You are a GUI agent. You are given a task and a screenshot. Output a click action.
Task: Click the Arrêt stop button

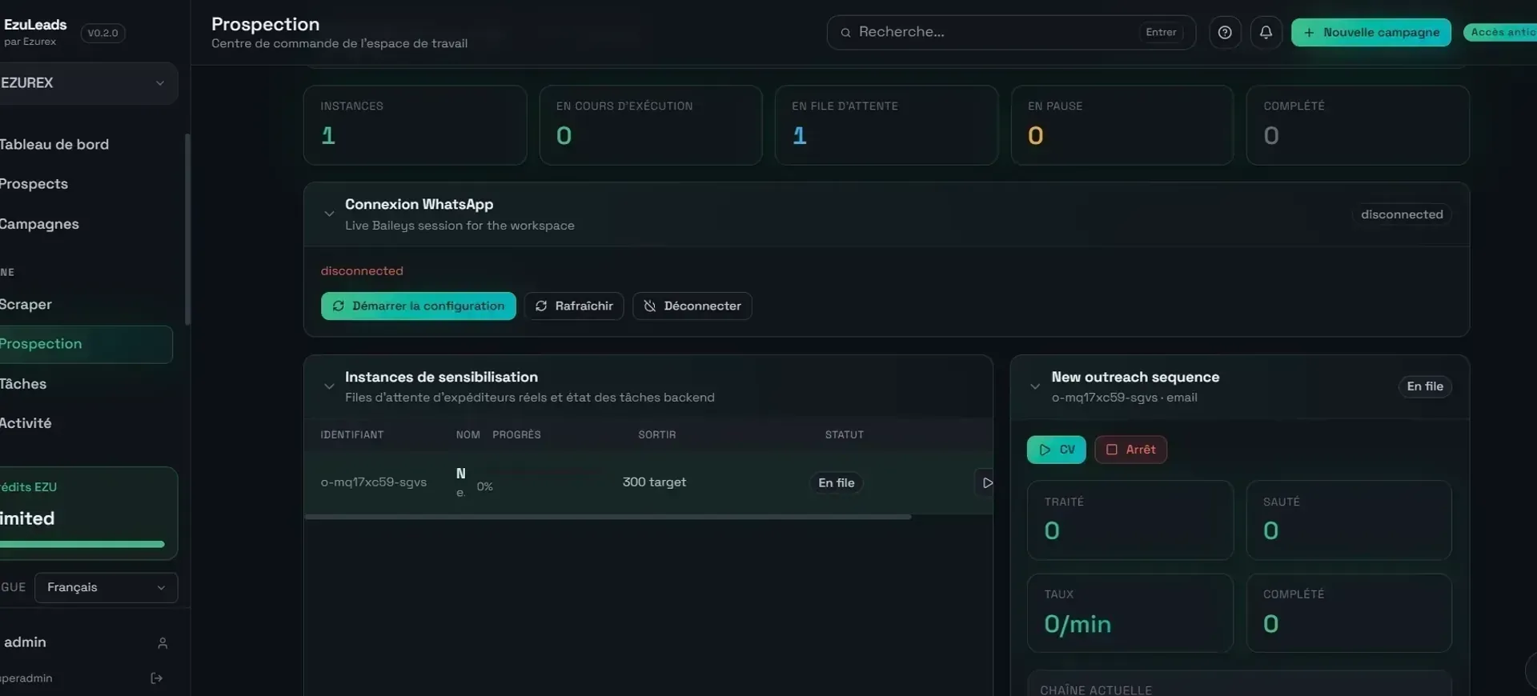point(1130,450)
